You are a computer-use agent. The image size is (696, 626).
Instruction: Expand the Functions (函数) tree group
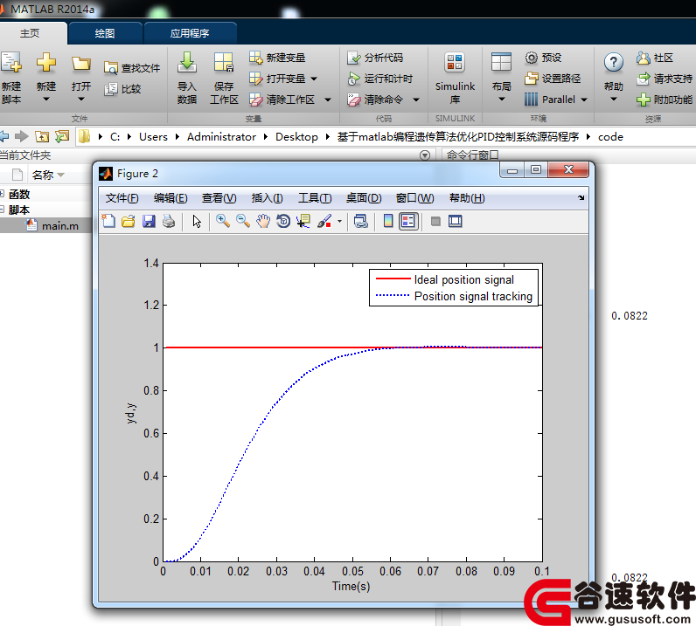click(2, 194)
